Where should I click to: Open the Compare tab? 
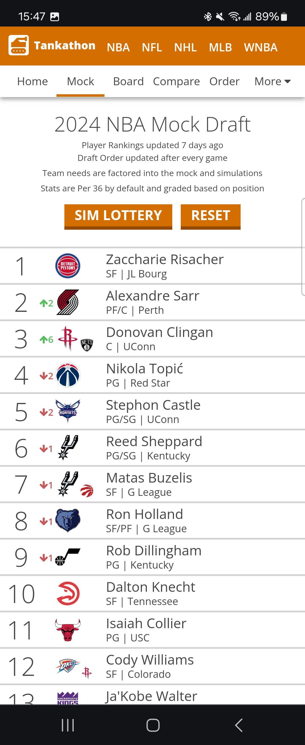176,82
